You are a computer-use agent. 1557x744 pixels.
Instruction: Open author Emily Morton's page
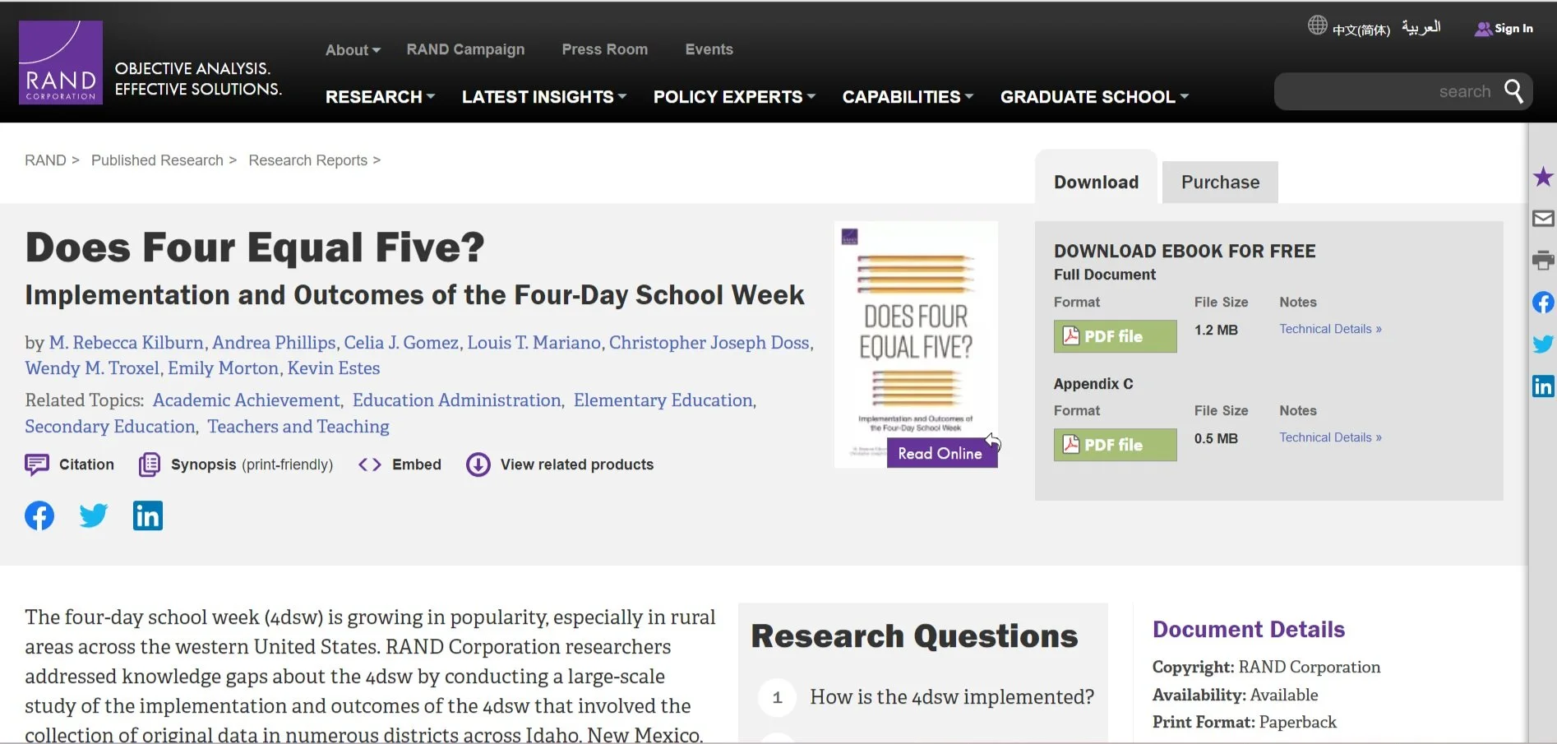[x=223, y=368]
